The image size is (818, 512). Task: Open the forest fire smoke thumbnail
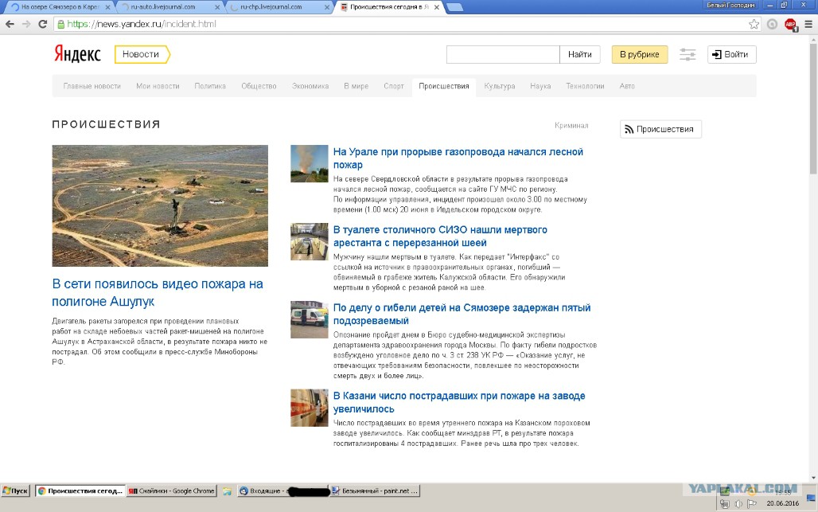[310, 163]
